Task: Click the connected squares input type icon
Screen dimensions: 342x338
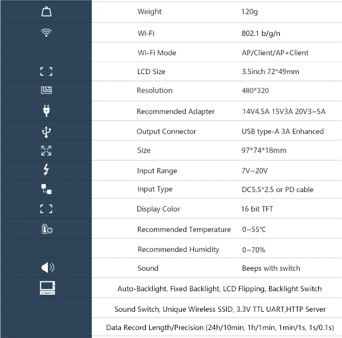Action: 47,189
